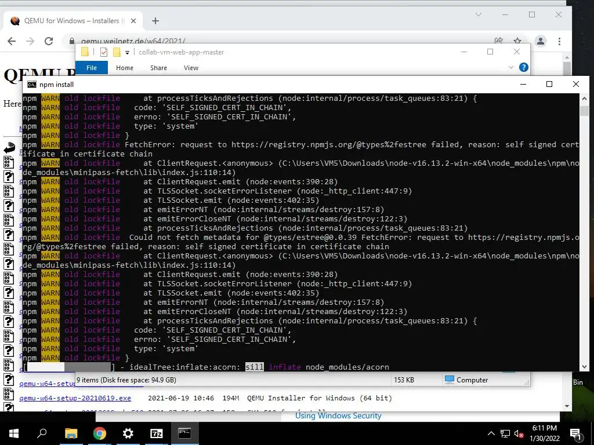The image size is (594, 445).
Task: Open Chrome profile avatar
Action: point(541,41)
